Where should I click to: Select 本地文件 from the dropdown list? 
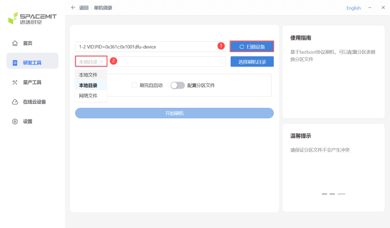tap(88, 75)
